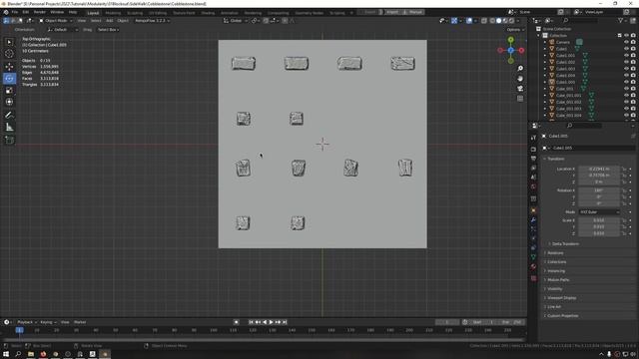Screen dimensions: 639x359
Task: Choose the Transform tool
Action: pyautogui.click(x=9, y=102)
